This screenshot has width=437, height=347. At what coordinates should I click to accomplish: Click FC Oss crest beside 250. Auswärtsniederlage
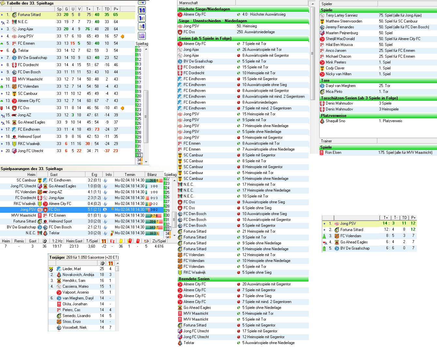[180, 32]
